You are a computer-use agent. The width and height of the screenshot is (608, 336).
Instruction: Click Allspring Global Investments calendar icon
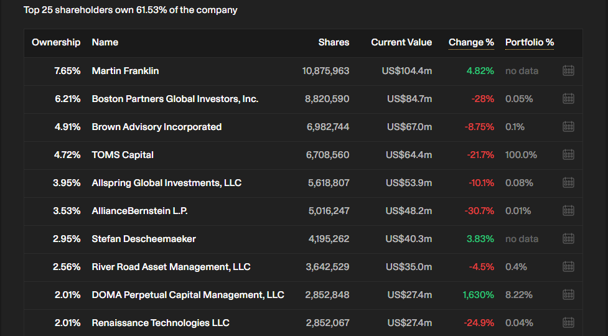tap(568, 183)
